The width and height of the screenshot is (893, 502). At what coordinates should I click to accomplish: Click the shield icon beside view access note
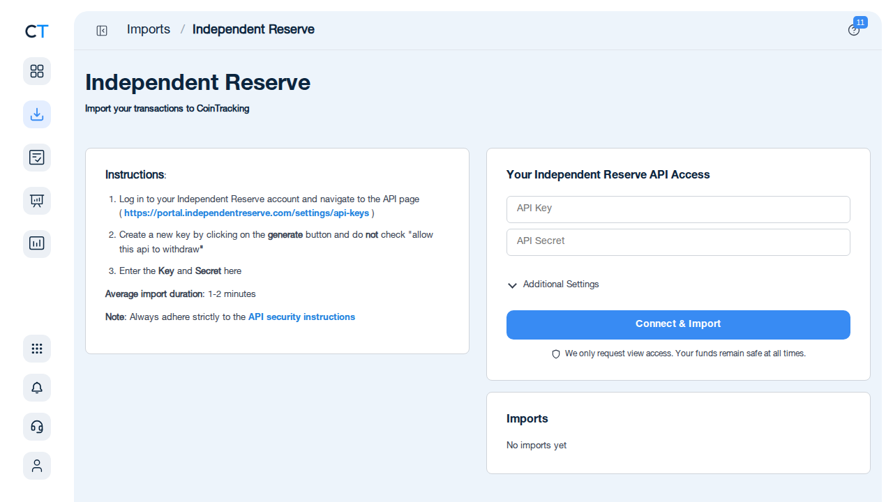[556, 354]
